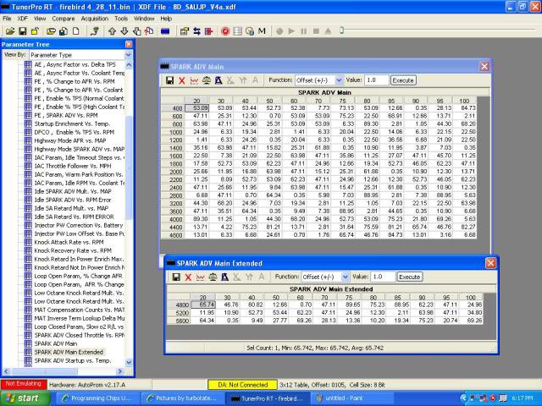Image resolution: width=542 pixels, height=406 pixels.
Task: Click the blue double-arrow compare icon
Action: (x=196, y=31)
